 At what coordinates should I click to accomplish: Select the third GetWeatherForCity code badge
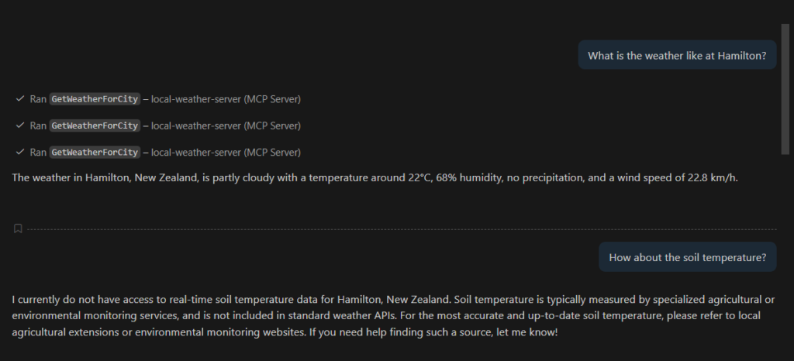[x=95, y=152]
